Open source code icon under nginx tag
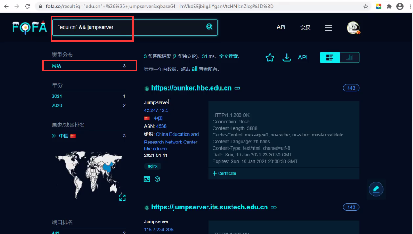Image resolution: width=413 pixels, height=234 pixels. tap(147, 179)
